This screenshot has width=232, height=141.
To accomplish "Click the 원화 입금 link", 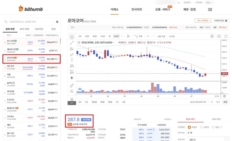I will pyautogui.click(x=222, y=27).
